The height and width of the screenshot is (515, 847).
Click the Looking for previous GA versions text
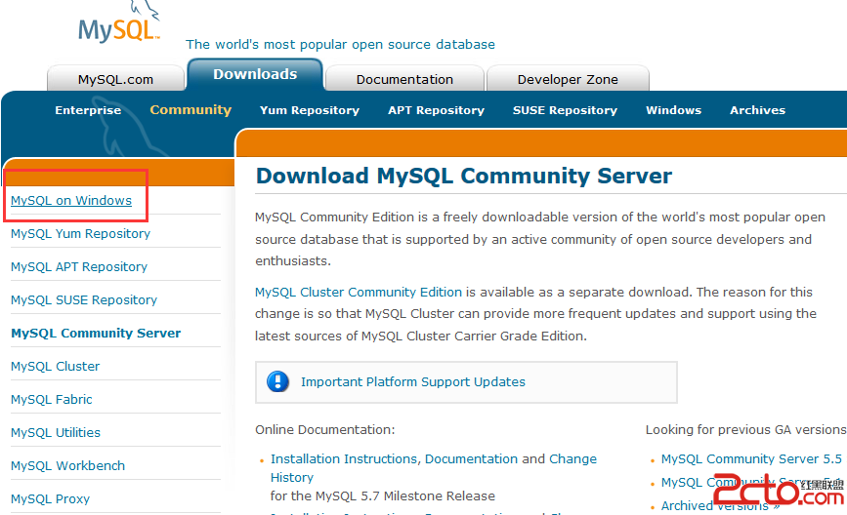coord(746,430)
